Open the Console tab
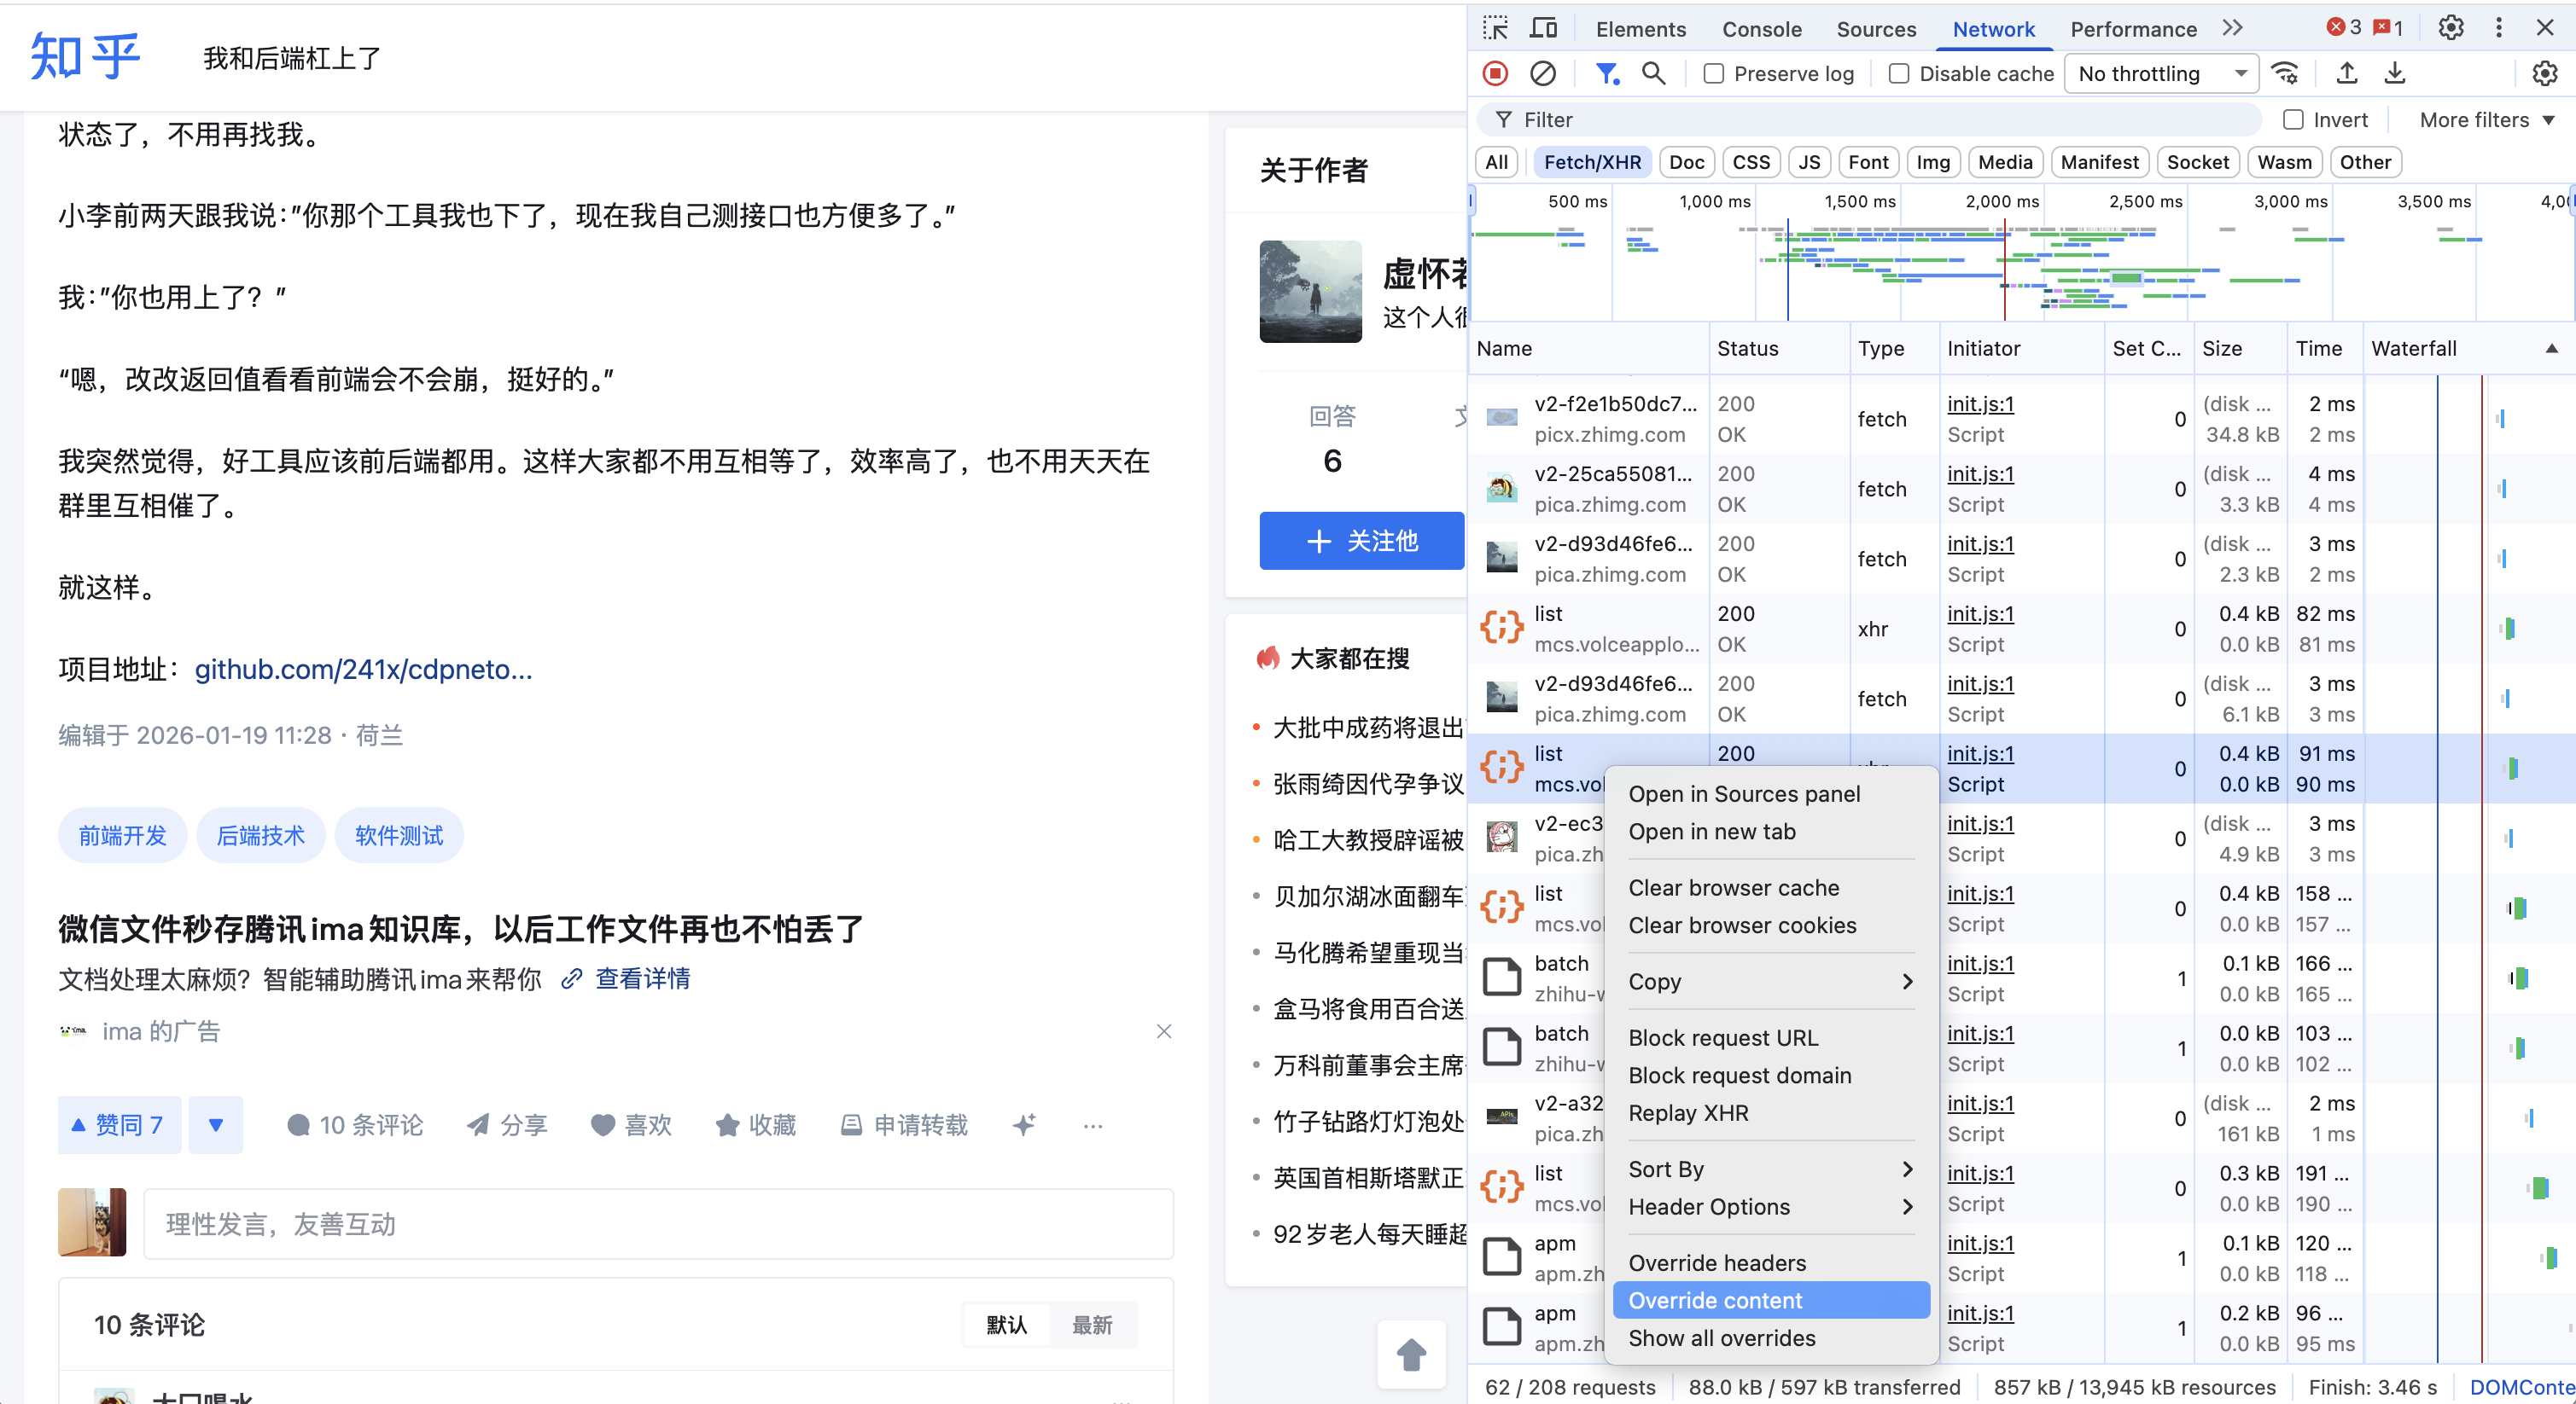 [x=1761, y=29]
